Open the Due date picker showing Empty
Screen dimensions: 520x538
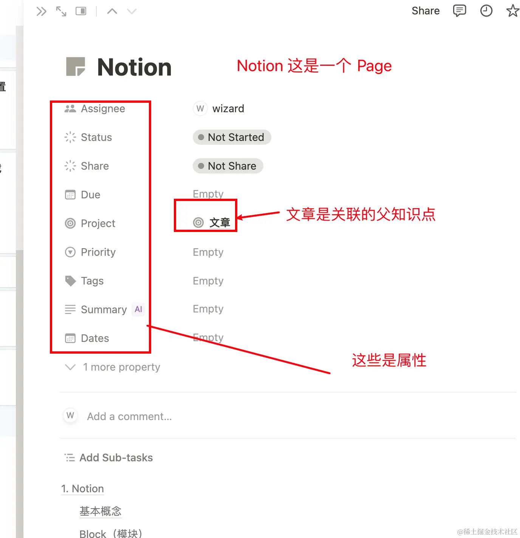[208, 194]
